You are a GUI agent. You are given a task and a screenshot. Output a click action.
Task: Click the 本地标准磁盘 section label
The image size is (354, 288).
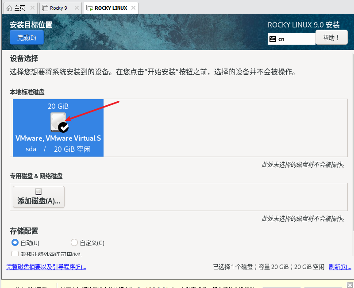(27, 92)
